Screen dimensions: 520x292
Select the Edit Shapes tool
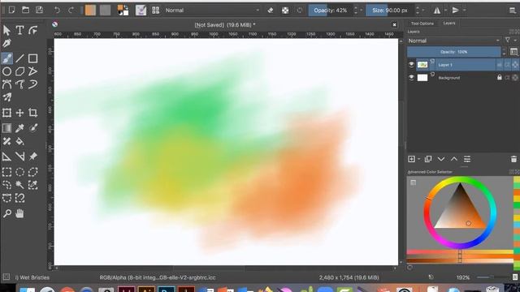[x=32, y=31]
